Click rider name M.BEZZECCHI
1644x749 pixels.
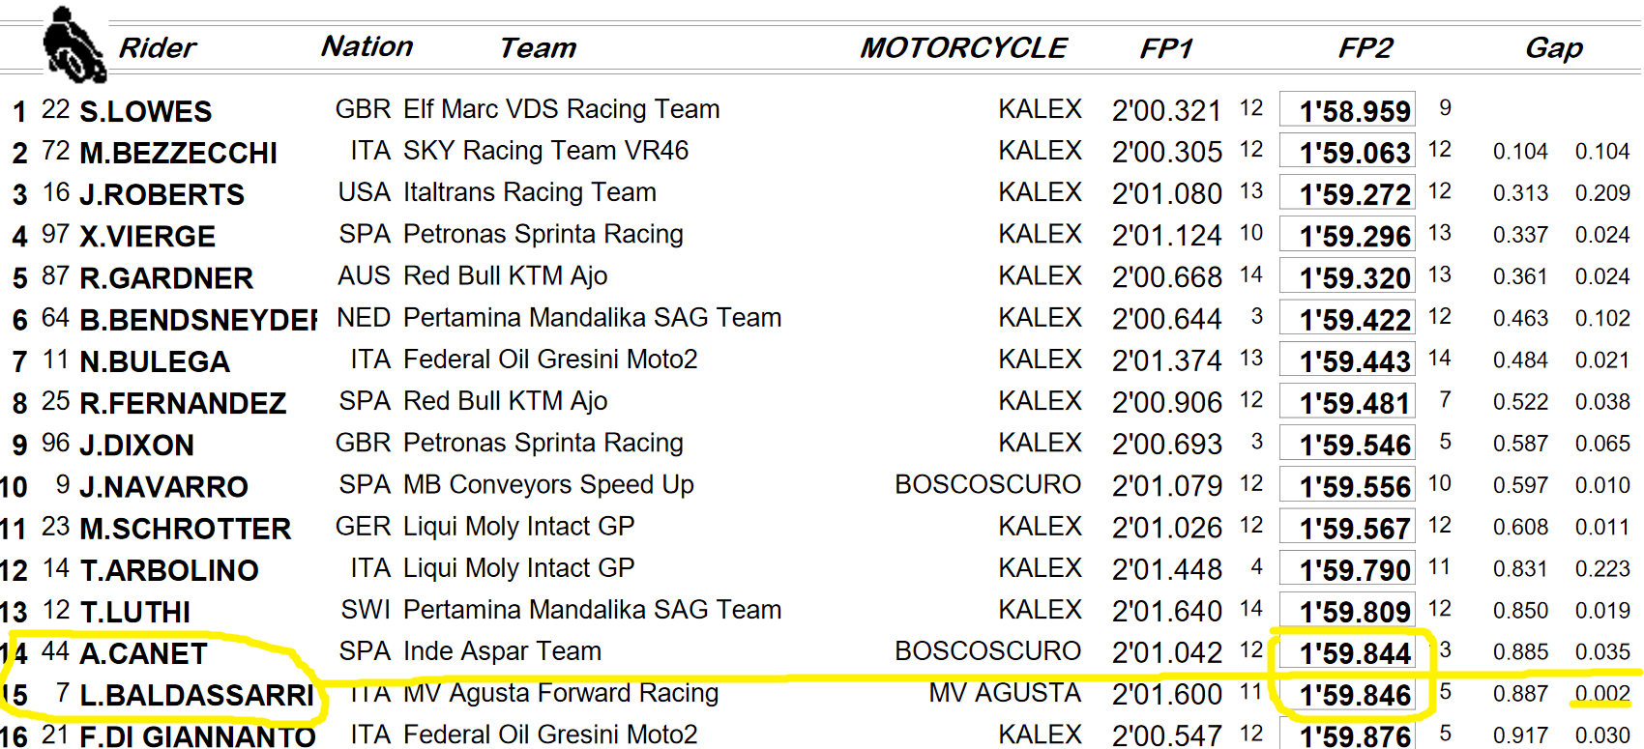[178, 153]
